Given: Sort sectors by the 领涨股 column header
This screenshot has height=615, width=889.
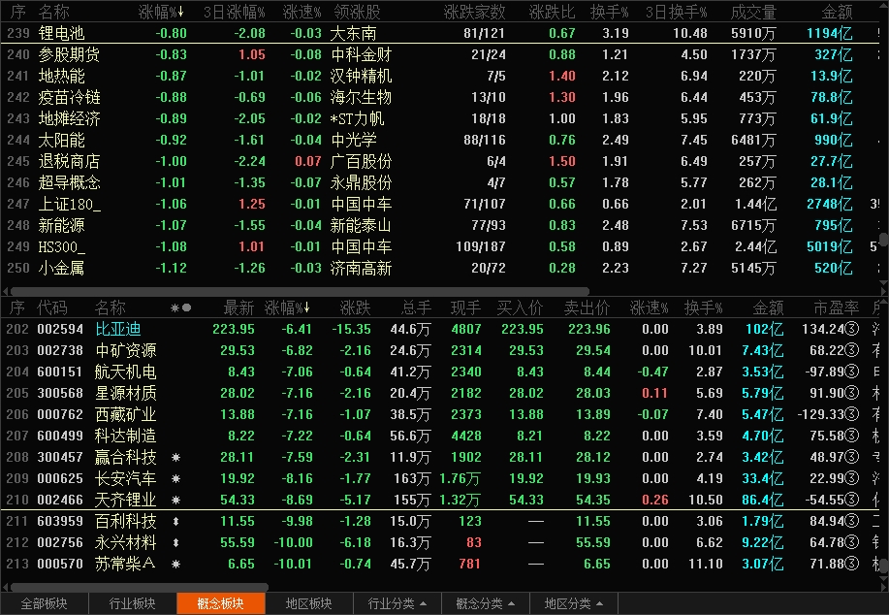Looking at the screenshot, I should point(357,12).
